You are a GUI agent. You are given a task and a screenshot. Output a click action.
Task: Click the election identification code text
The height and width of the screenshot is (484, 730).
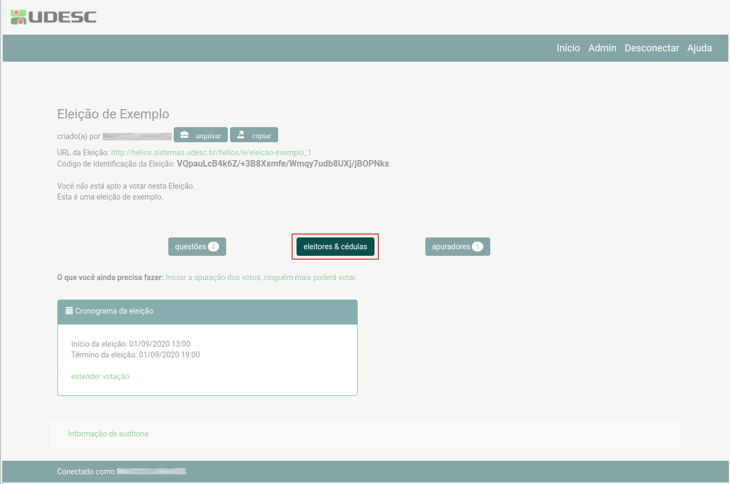282,163
